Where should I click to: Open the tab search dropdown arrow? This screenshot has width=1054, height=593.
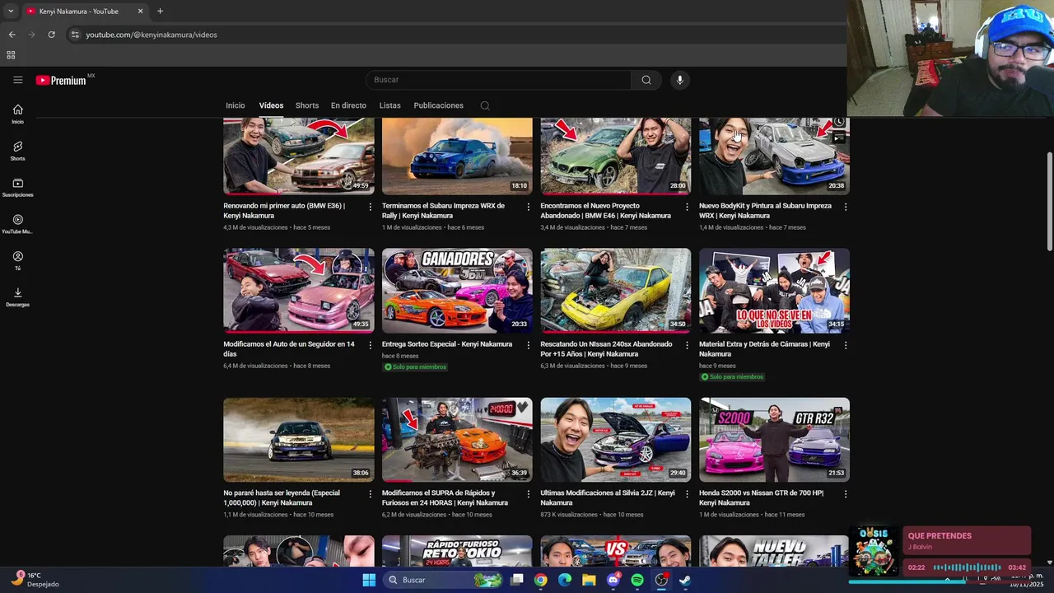[x=10, y=12]
